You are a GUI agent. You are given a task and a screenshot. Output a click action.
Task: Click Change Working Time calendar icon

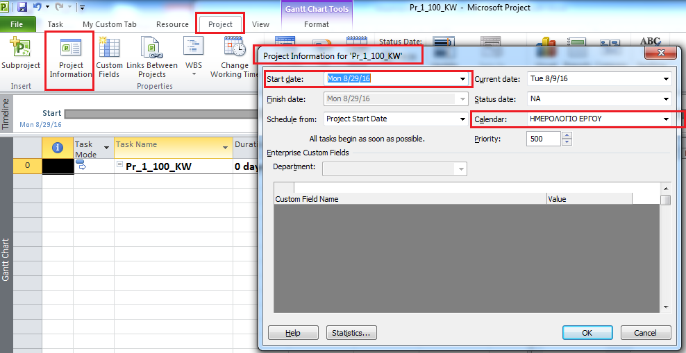(x=235, y=46)
